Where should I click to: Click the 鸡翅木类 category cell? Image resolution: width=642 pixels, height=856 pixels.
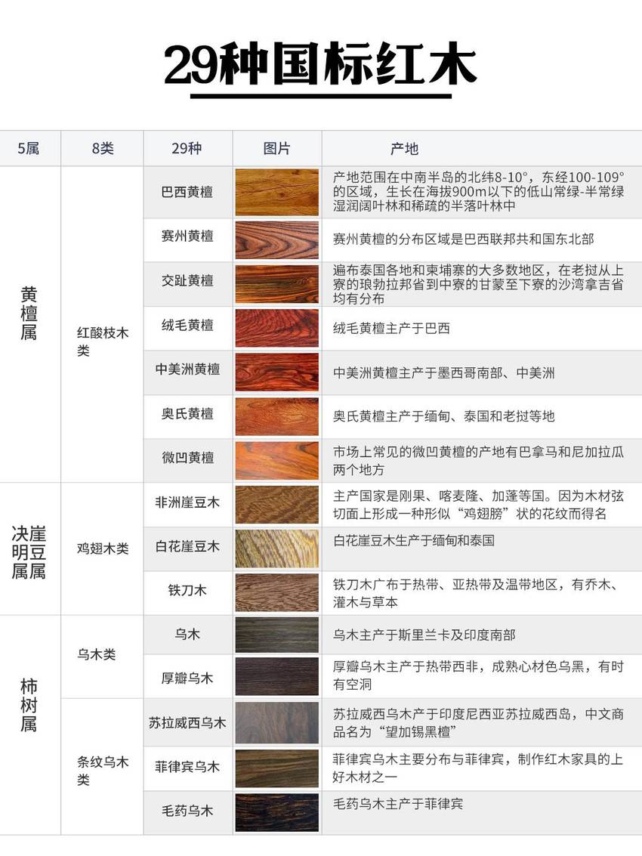pos(103,549)
